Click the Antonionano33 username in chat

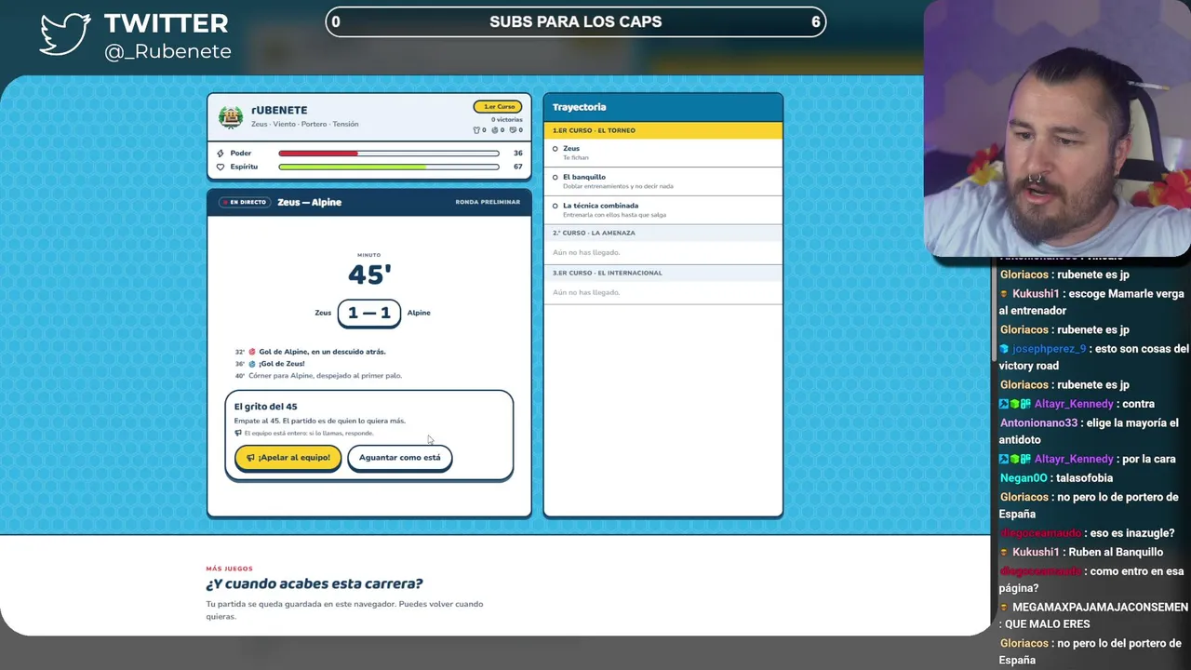click(x=1038, y=422)
